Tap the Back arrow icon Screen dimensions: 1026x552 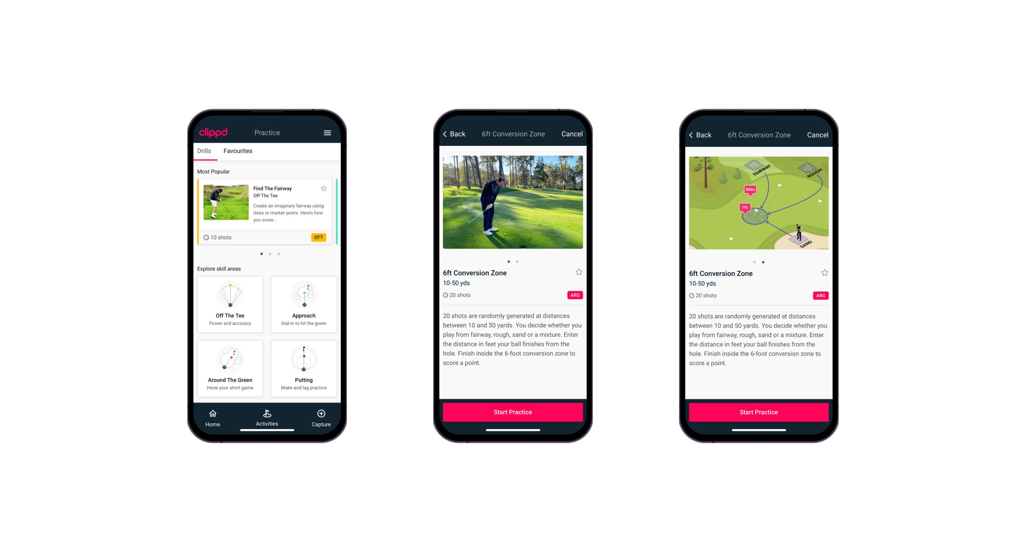[x=448, y=134]
